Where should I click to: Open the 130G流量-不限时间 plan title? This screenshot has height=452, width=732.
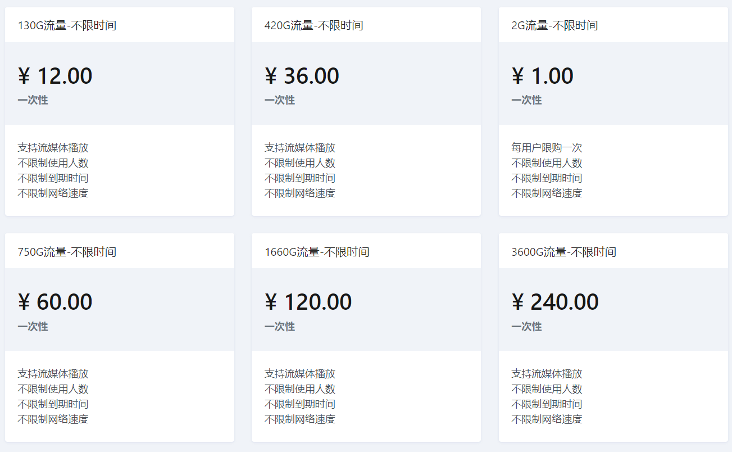(67, 25)
